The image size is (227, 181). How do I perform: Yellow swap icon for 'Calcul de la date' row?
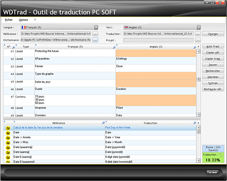tap(8, 128)
